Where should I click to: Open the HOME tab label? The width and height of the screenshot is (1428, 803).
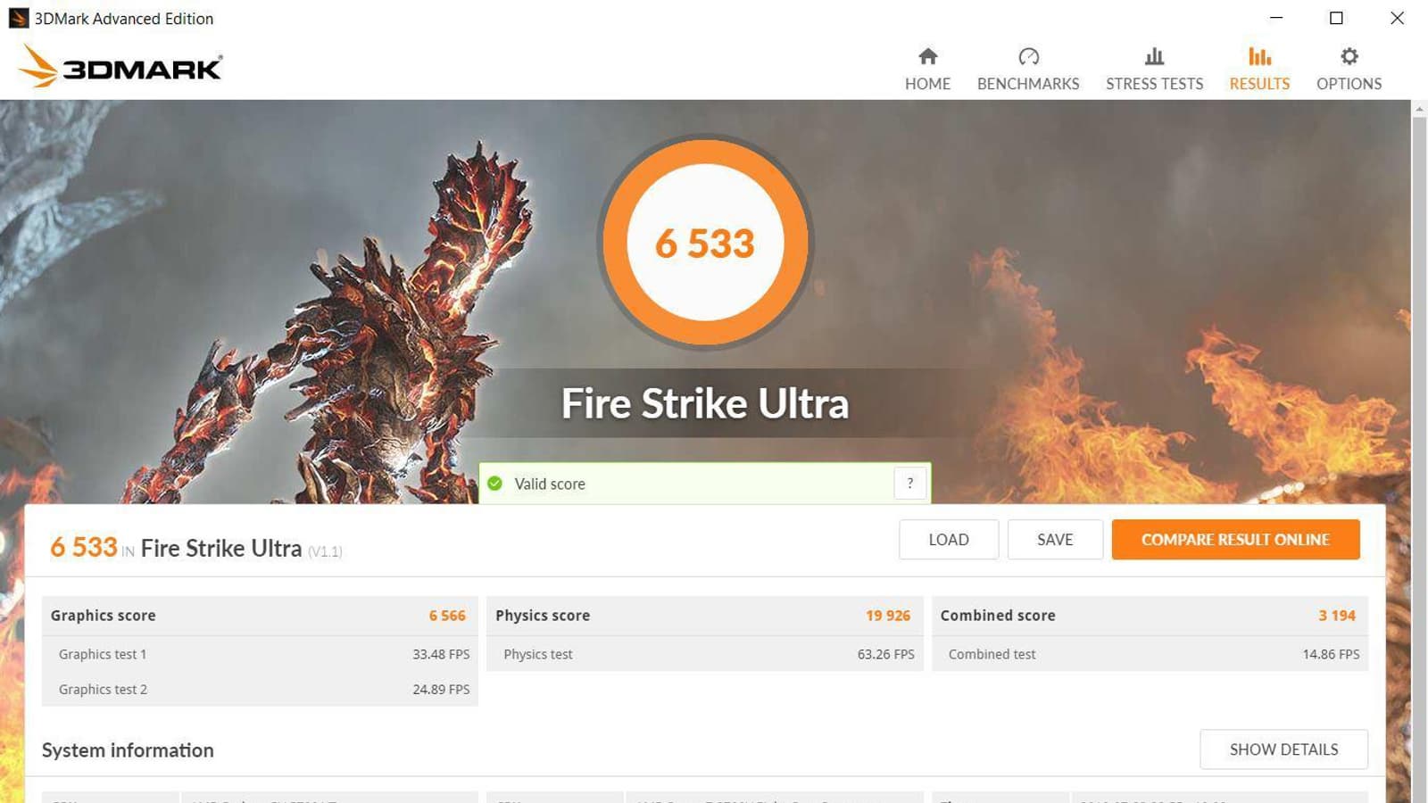(928, 84)
